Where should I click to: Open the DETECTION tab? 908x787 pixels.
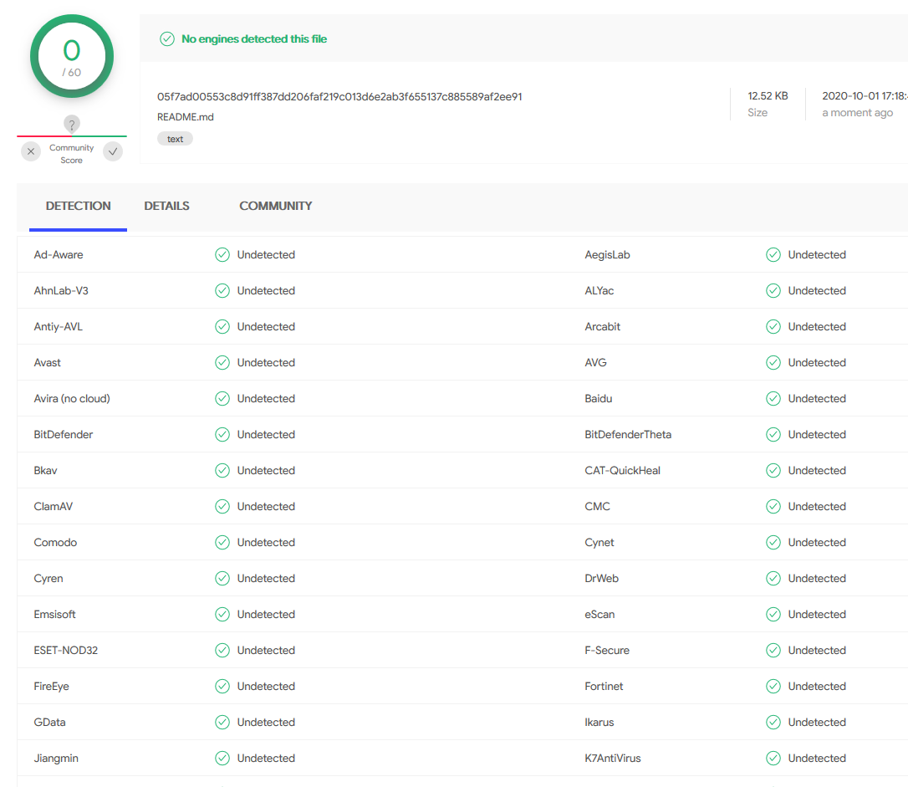coord(79,207)
